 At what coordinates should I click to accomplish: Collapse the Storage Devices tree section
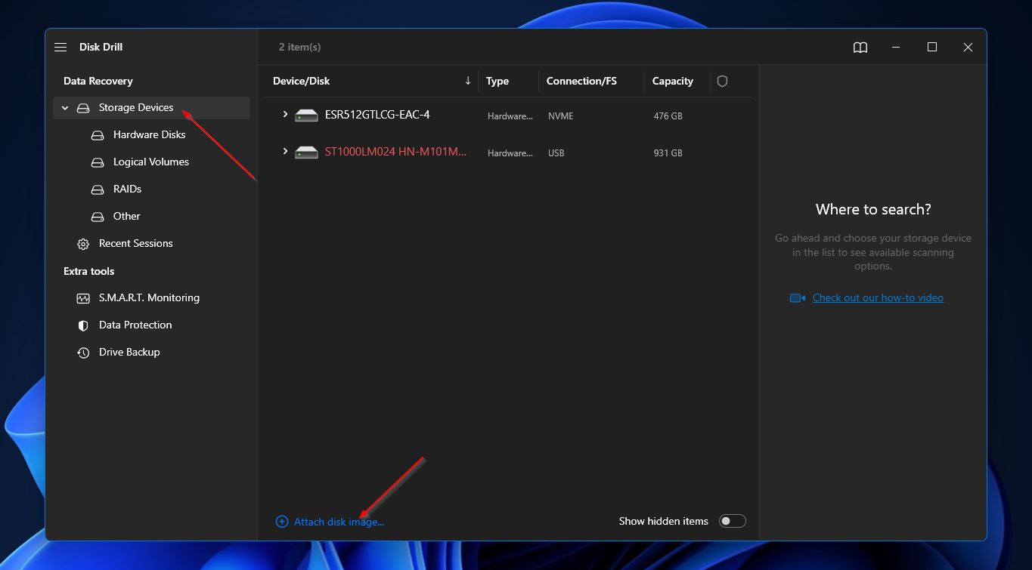tap(65, 108)
